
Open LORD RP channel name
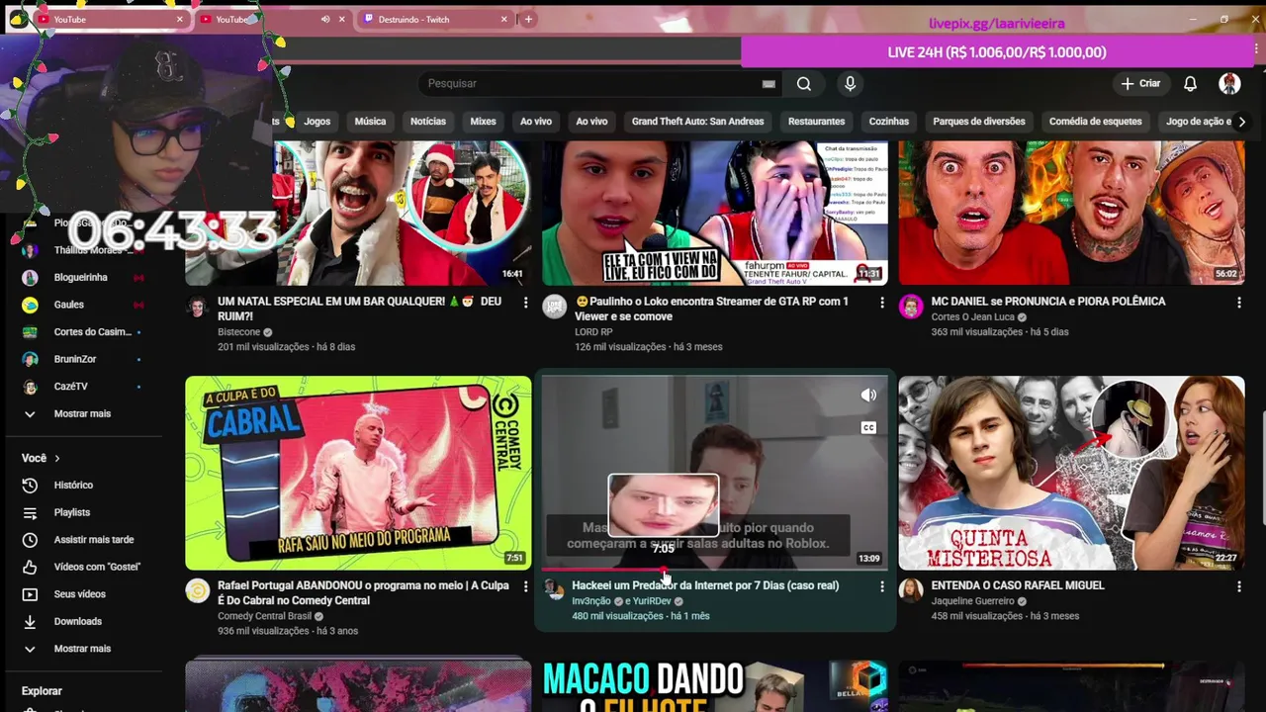[593, 332]
